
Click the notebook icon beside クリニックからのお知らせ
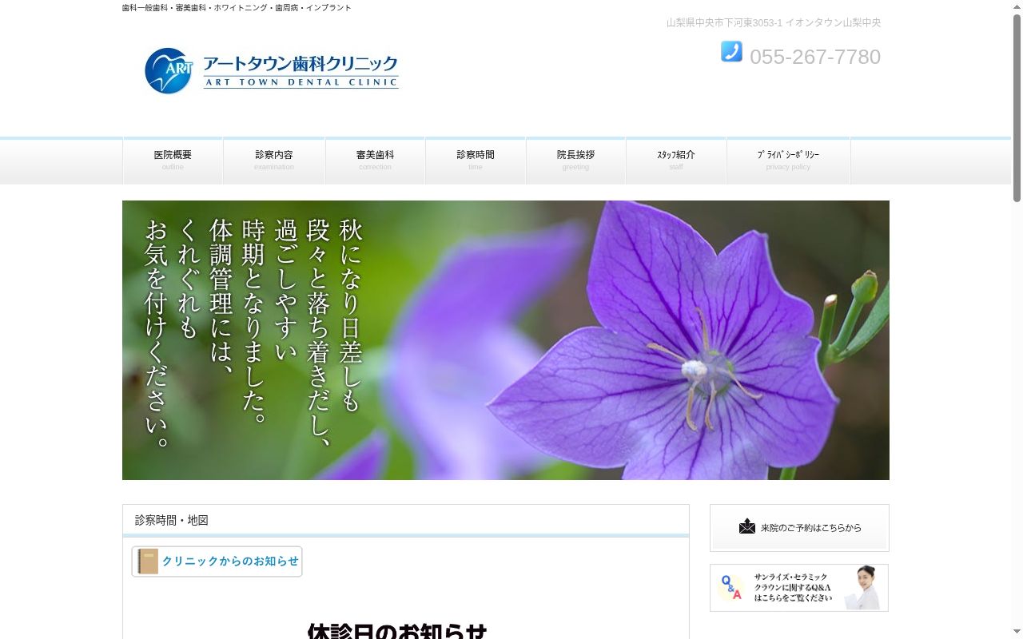[x=148, y=562]
